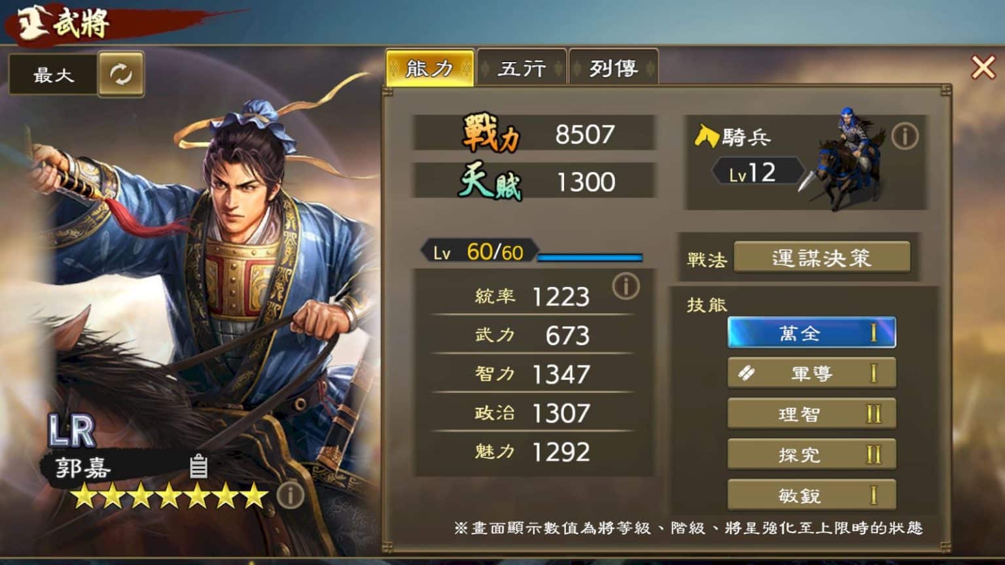Click the blue level experience bar
The width and height of the screenshot is (1005, 565).
590,258
